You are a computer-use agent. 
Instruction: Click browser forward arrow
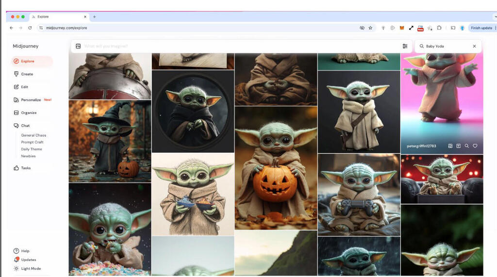(20, 28)
